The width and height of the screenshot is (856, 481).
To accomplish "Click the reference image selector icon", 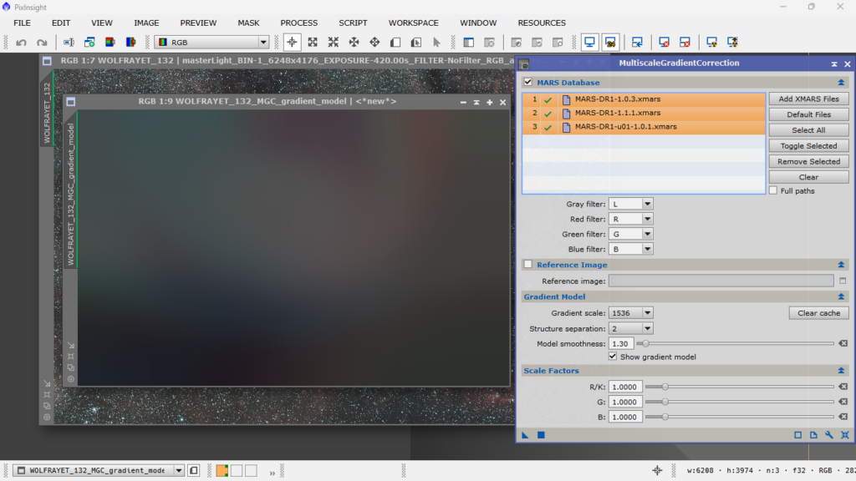I will (x=843, y=281).
